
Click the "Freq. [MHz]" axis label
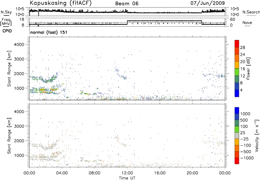pyautogui.click(x=6, y=22)
